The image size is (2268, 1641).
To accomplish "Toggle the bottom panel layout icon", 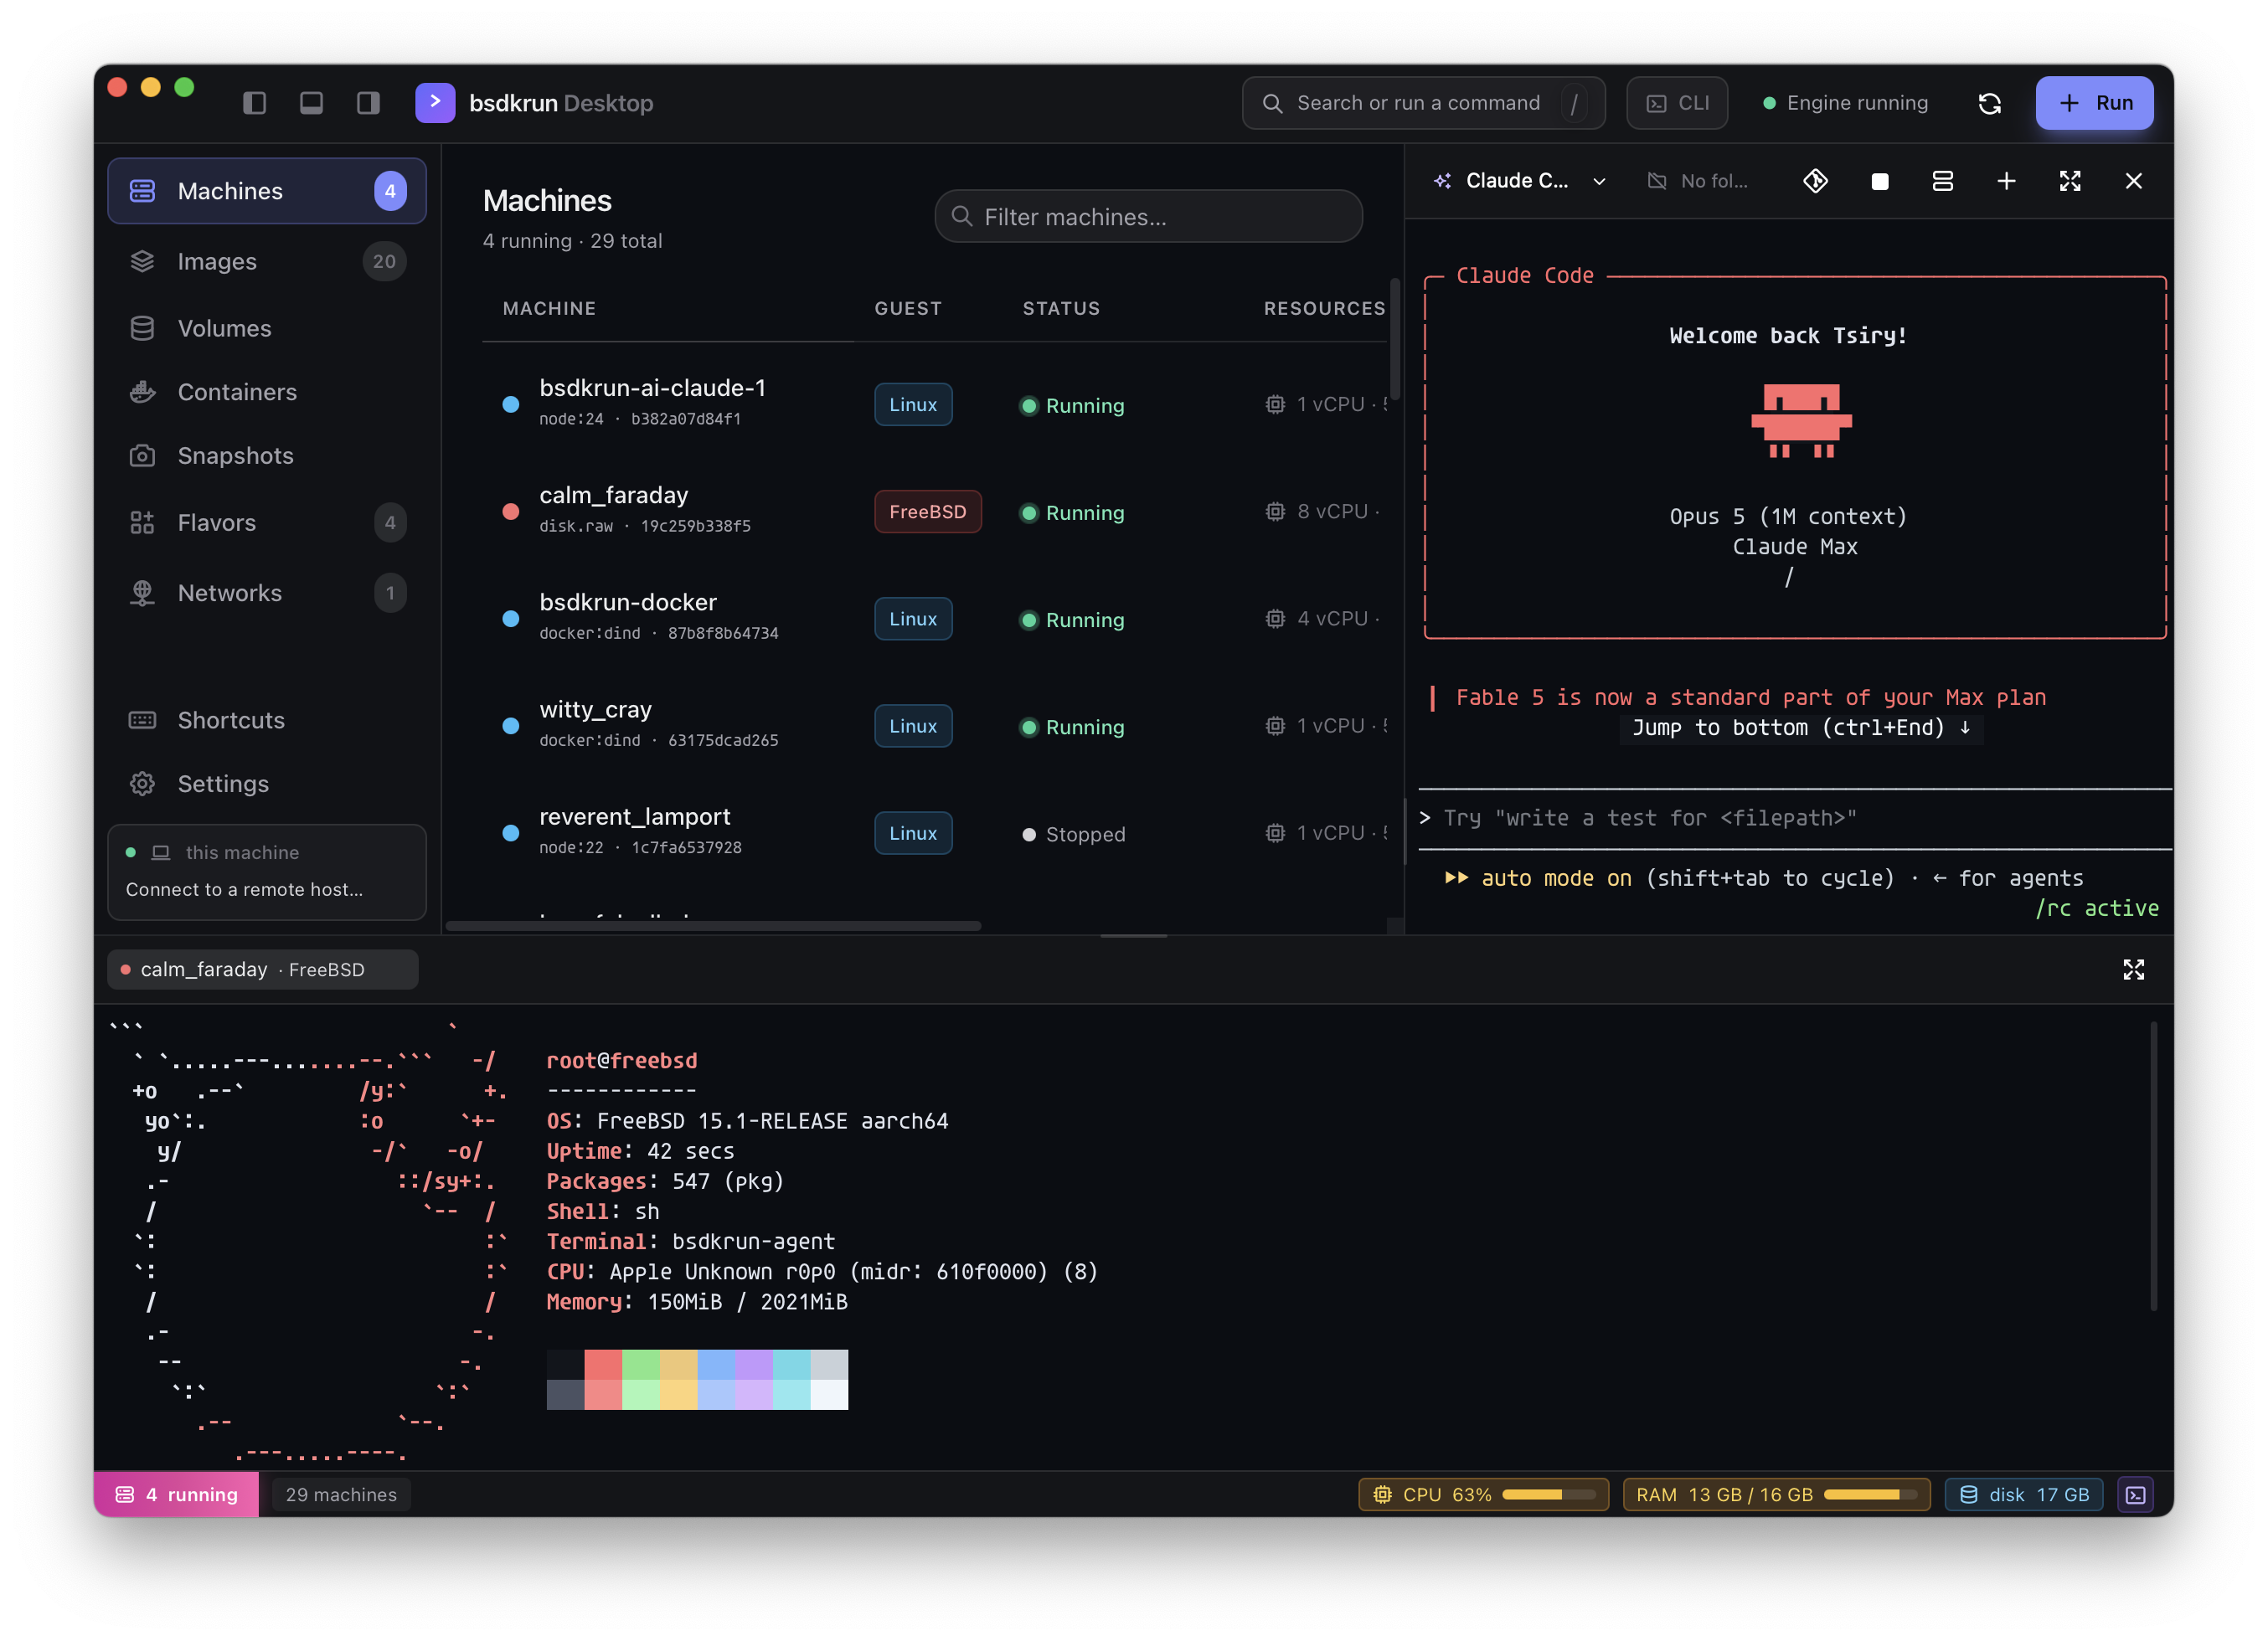I will click(x=311, y=103).
